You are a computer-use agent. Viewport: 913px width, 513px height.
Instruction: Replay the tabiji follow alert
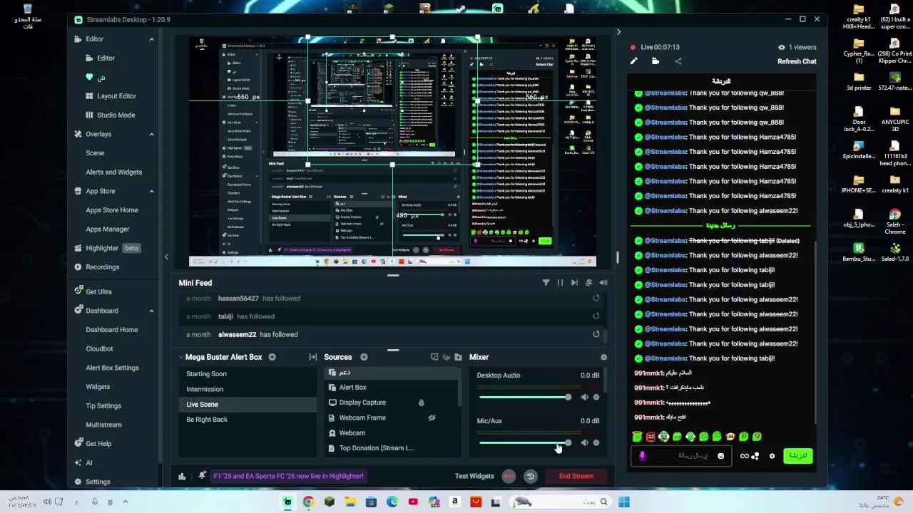[596, 316]
